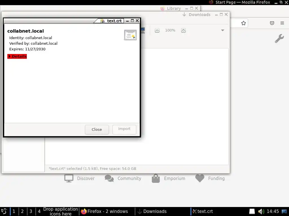Click the Emporium shopping bag icon
Screen dimensions: 289x216
point(156,178)
